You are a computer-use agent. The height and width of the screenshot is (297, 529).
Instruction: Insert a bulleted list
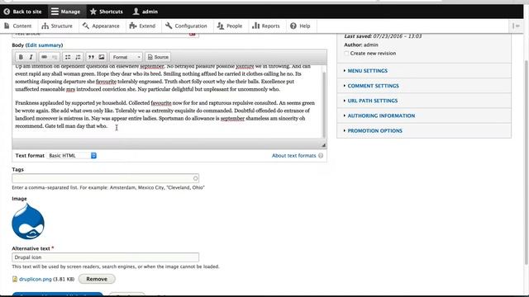[x=68, y=57]
